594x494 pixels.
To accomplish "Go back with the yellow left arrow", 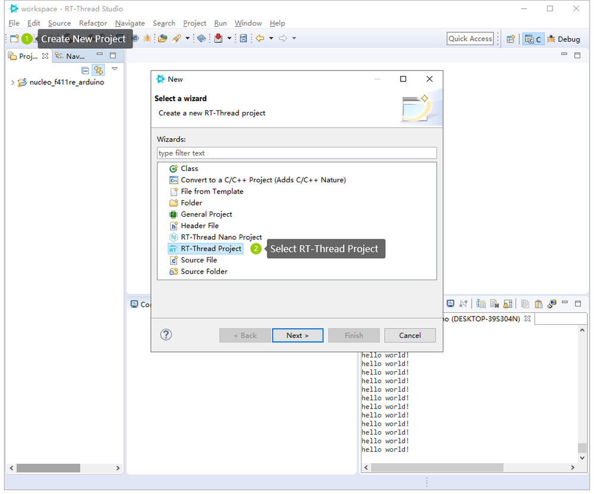I will coord(260,38).
